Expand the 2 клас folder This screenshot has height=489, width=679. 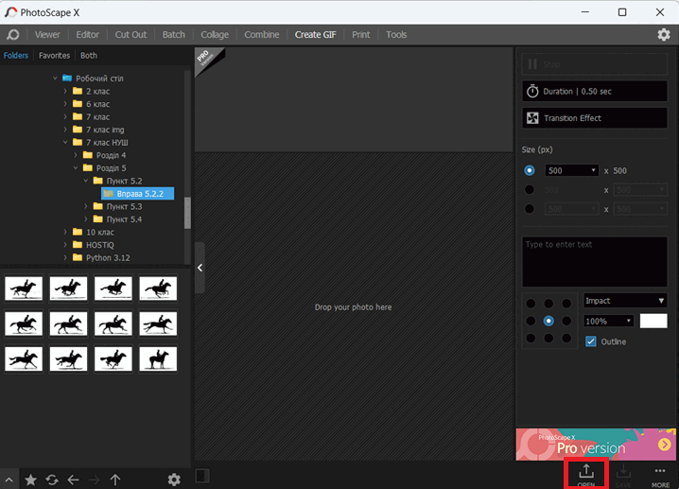[x=65, y=91]
